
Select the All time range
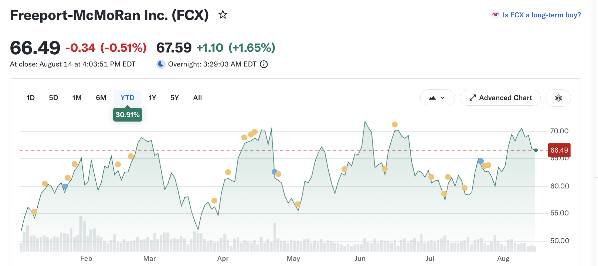tap(197, 98)
